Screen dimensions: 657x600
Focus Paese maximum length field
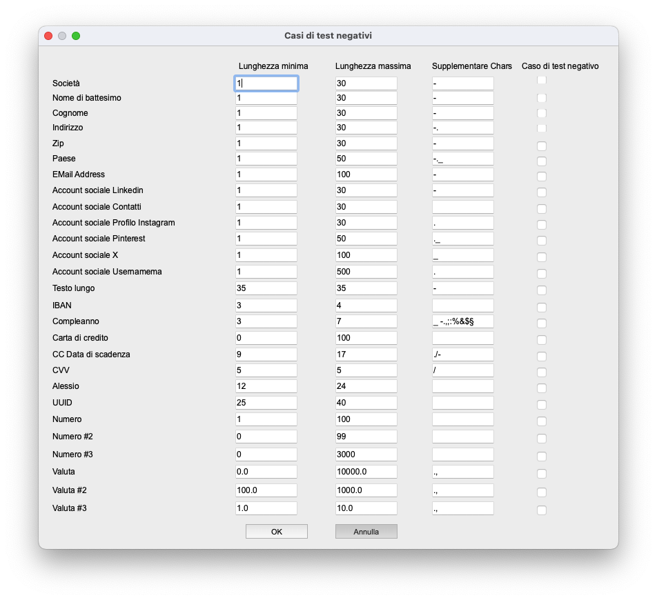pos(366,159)
